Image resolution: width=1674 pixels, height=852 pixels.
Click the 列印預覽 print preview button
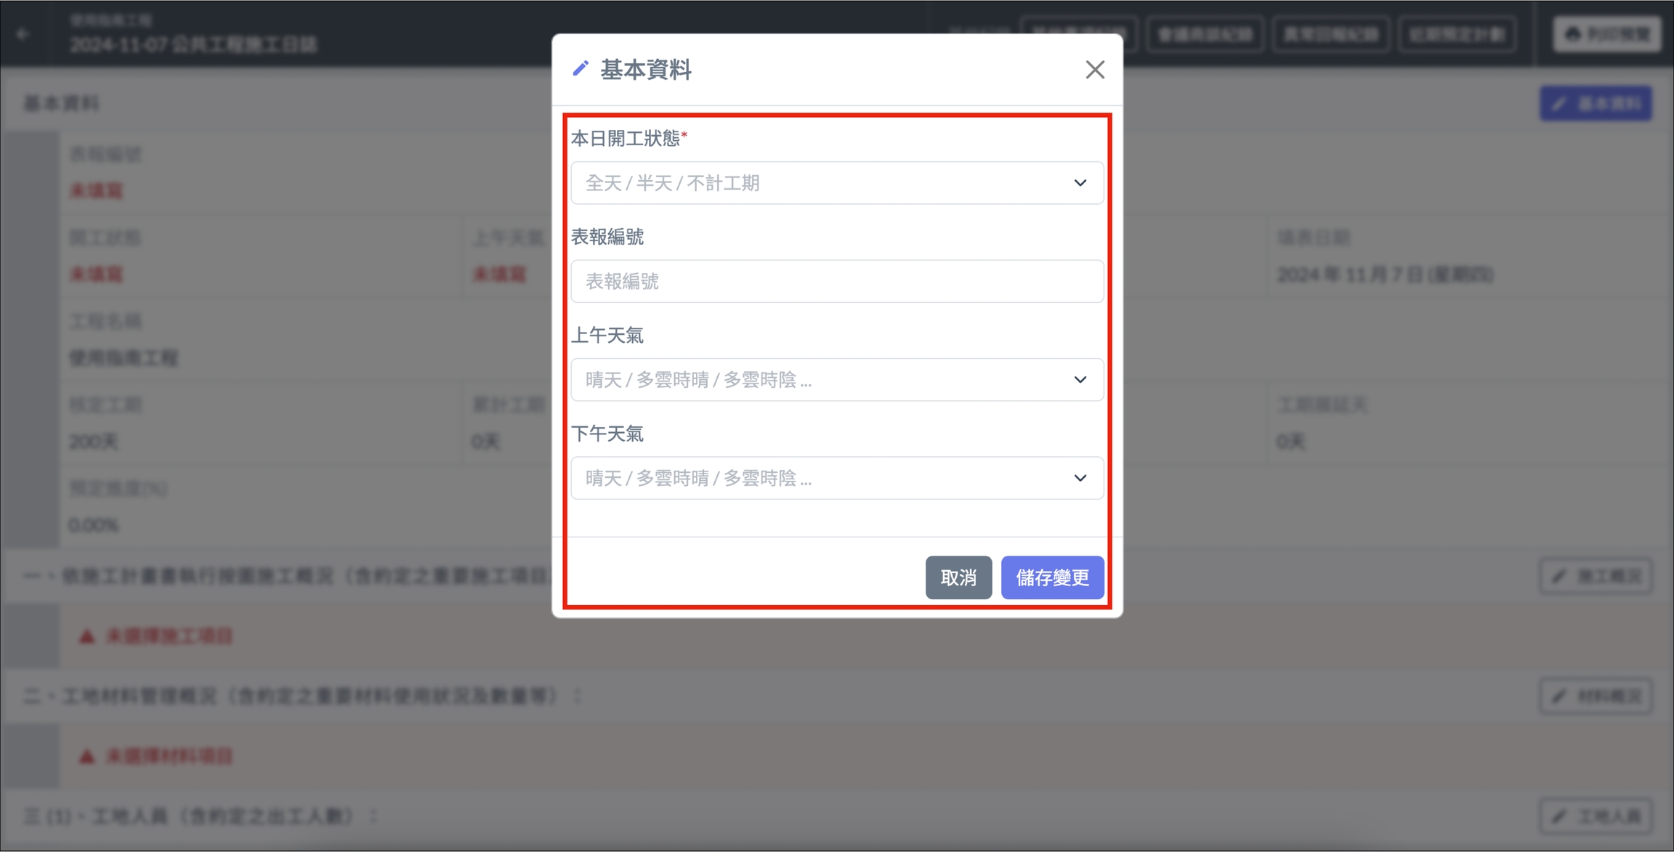(x=1606, y=33)
